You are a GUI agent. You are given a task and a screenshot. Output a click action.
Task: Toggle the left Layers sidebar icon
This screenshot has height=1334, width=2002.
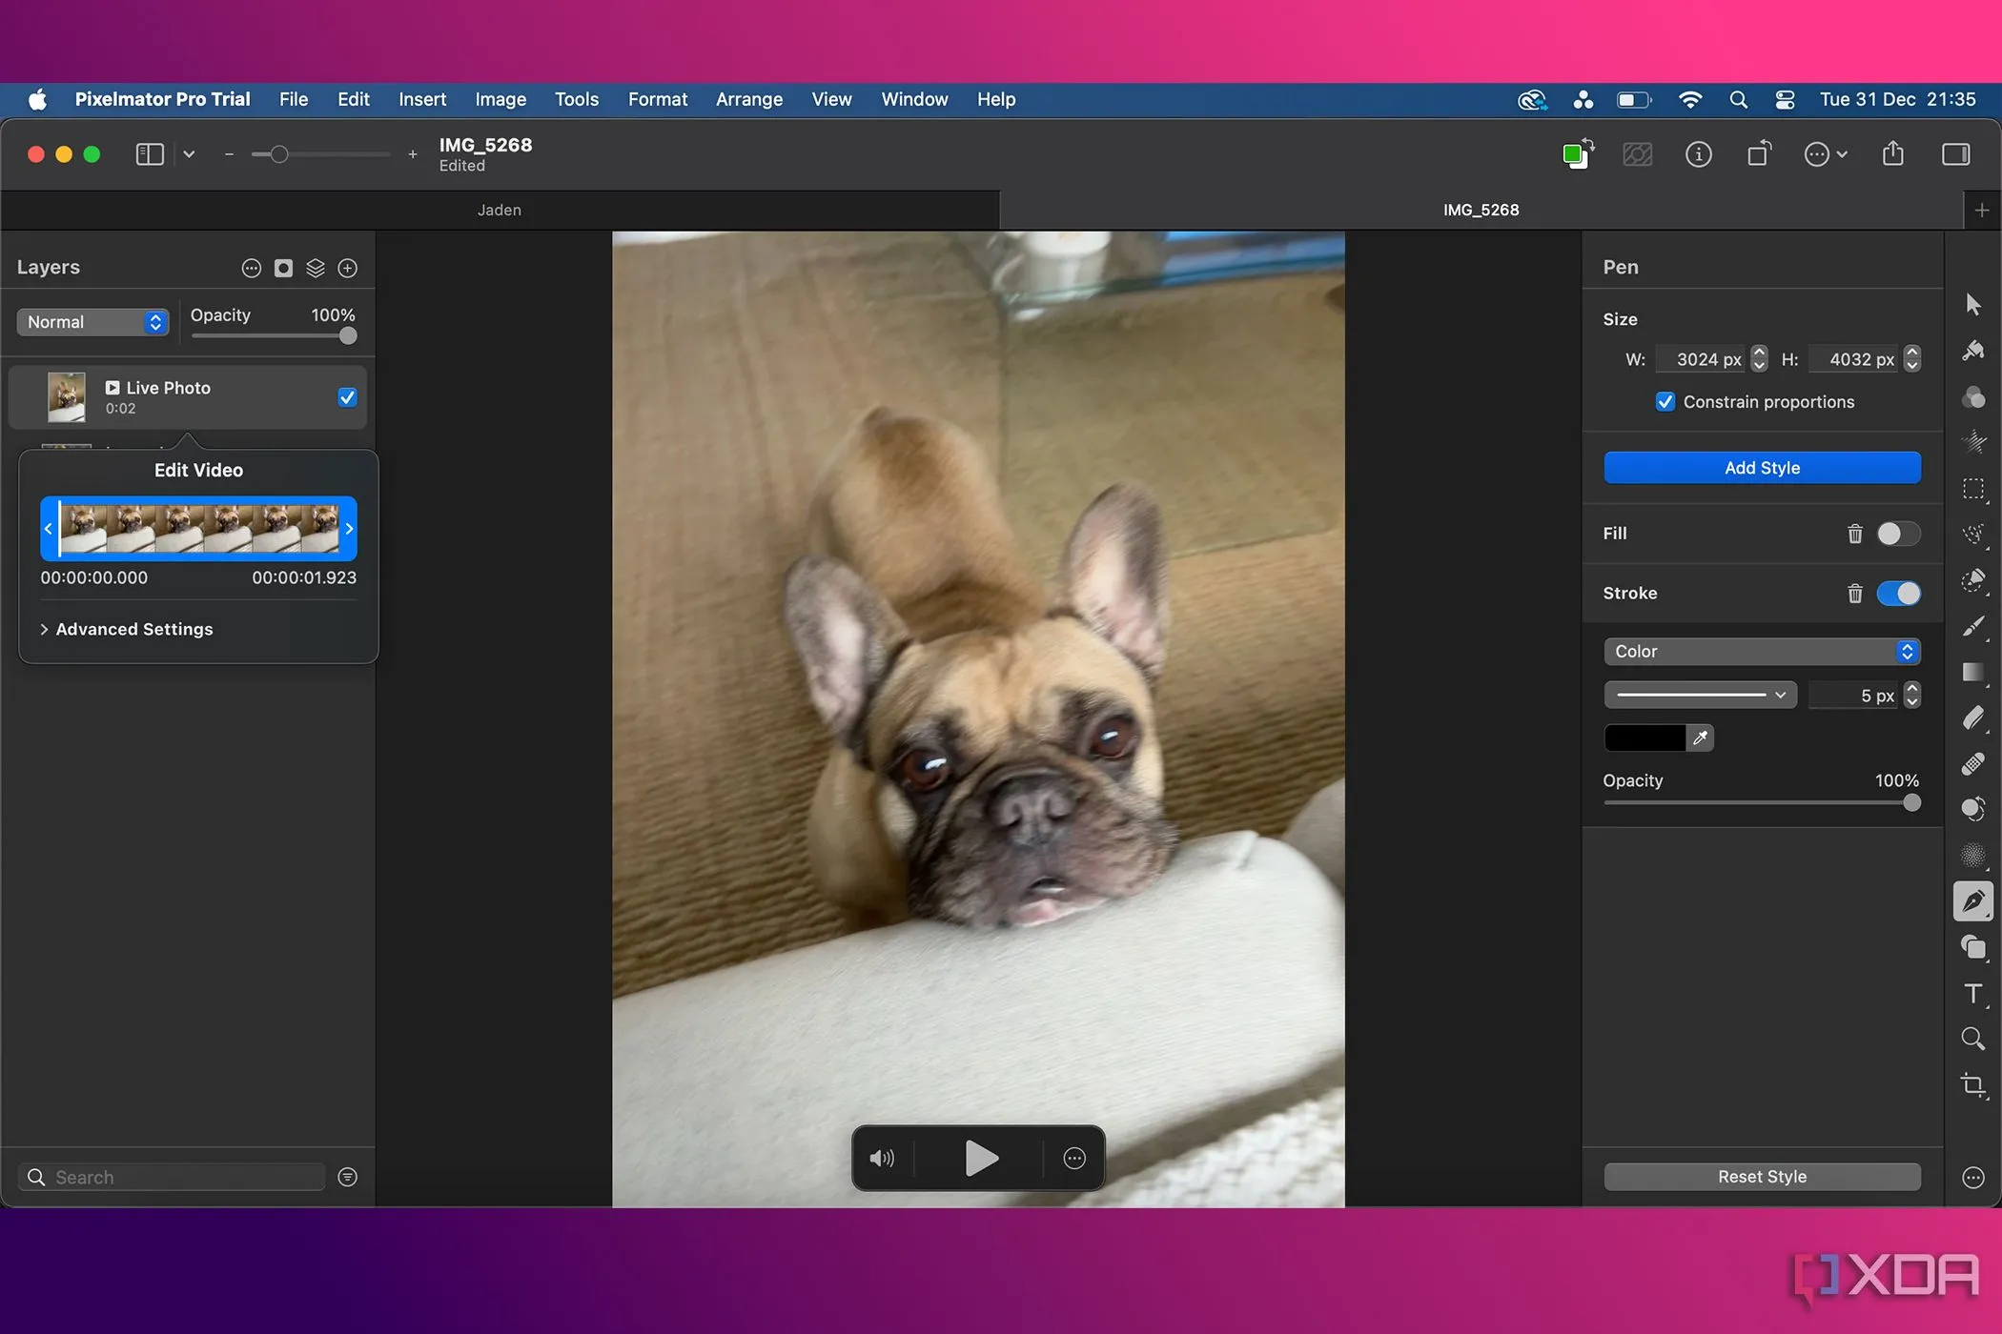150,154
